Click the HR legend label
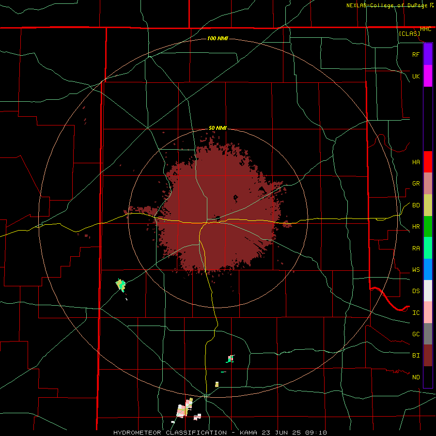Screen dimensions: 436x436 (416, 227)
